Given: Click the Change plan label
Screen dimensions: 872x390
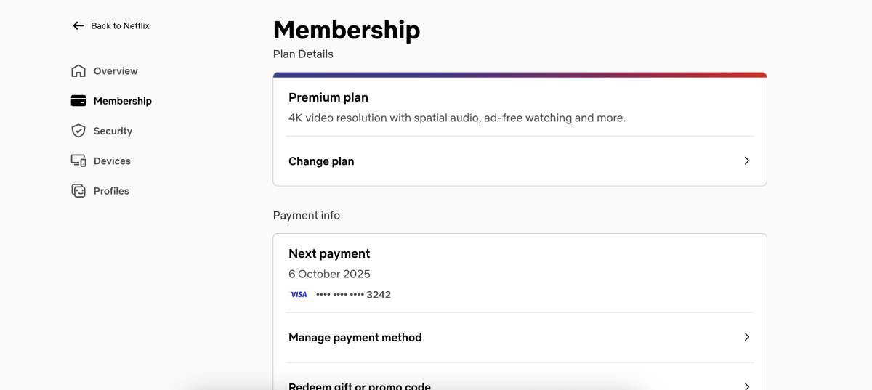Looking at the screenshot, I should click(x=321, y=161).
